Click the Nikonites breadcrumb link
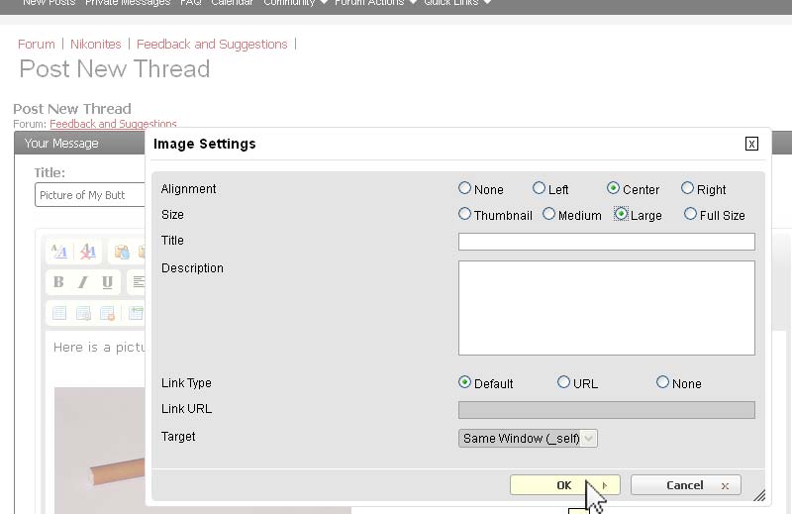This screenshot has height=514, width=792. (x=96, y=44)
